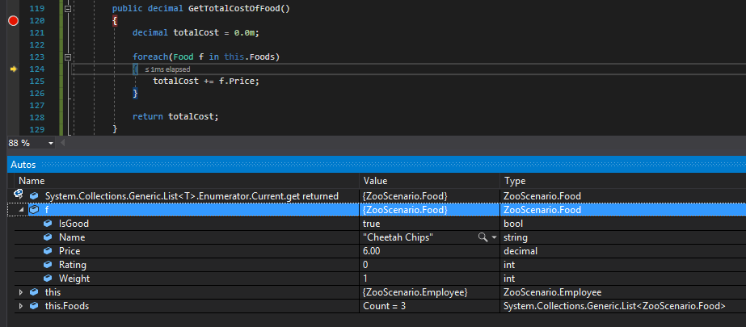This screenshot has height=327, width=746.
Task: Click the Autos panel title
Action: tap(23, 165)
